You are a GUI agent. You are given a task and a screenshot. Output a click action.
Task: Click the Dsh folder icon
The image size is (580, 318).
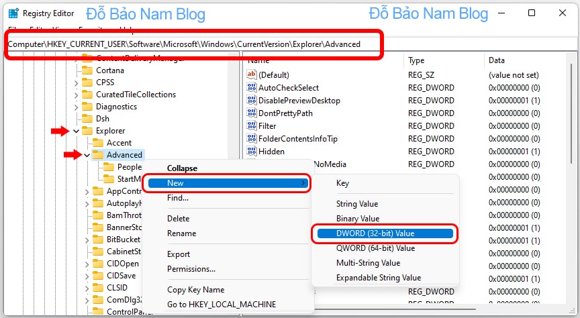pos(87,119)
